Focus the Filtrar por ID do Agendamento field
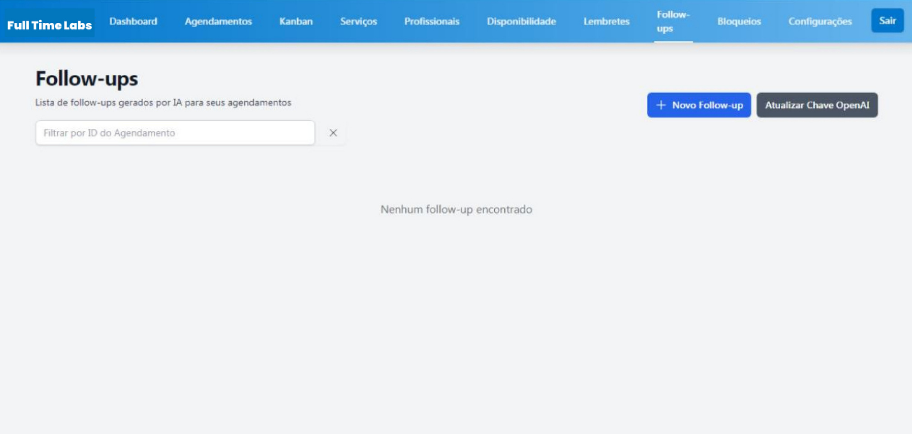This screenshot has height=434, width=912. point(175,133)
